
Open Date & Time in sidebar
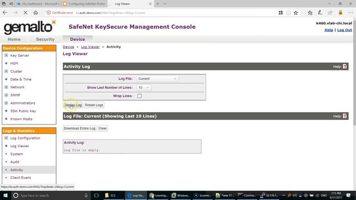point(21,79)
